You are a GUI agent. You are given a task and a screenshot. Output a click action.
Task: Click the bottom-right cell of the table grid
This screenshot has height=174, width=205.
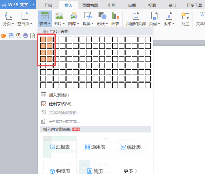click(148, 85)
